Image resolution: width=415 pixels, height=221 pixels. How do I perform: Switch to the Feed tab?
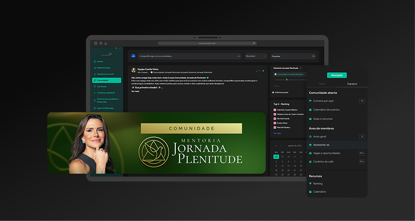321,84
